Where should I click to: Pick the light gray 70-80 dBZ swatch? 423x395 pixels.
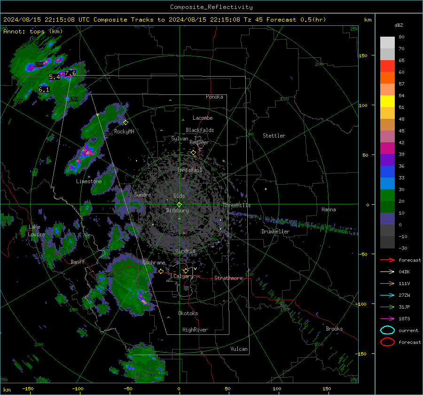387,42
